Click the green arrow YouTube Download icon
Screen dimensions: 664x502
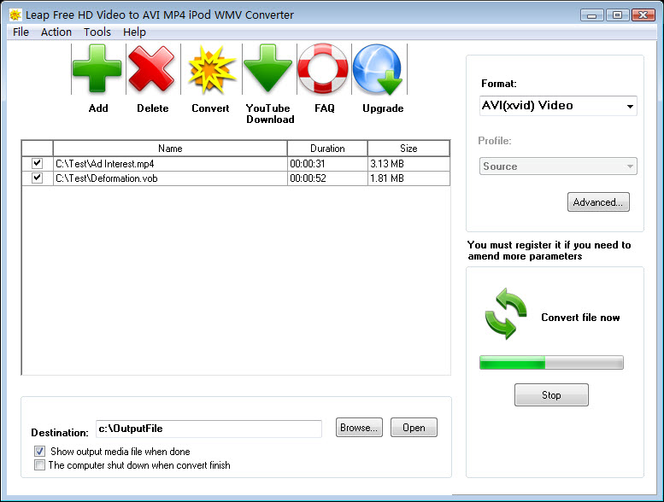coord(267,69)
